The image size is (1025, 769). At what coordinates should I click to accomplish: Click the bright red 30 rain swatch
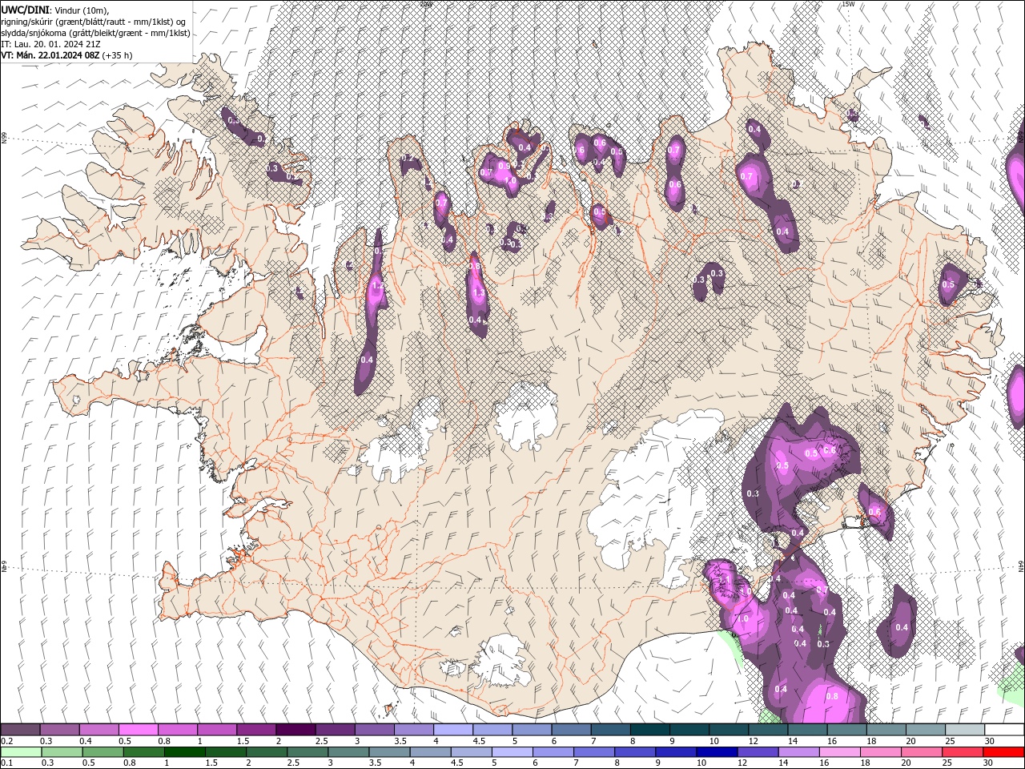pyautogui.click(x=1003, y=751)
